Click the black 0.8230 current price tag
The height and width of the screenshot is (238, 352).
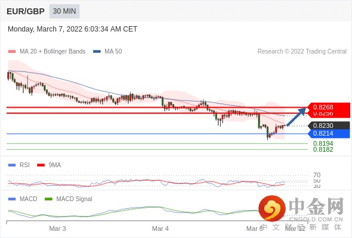(329, 126)
